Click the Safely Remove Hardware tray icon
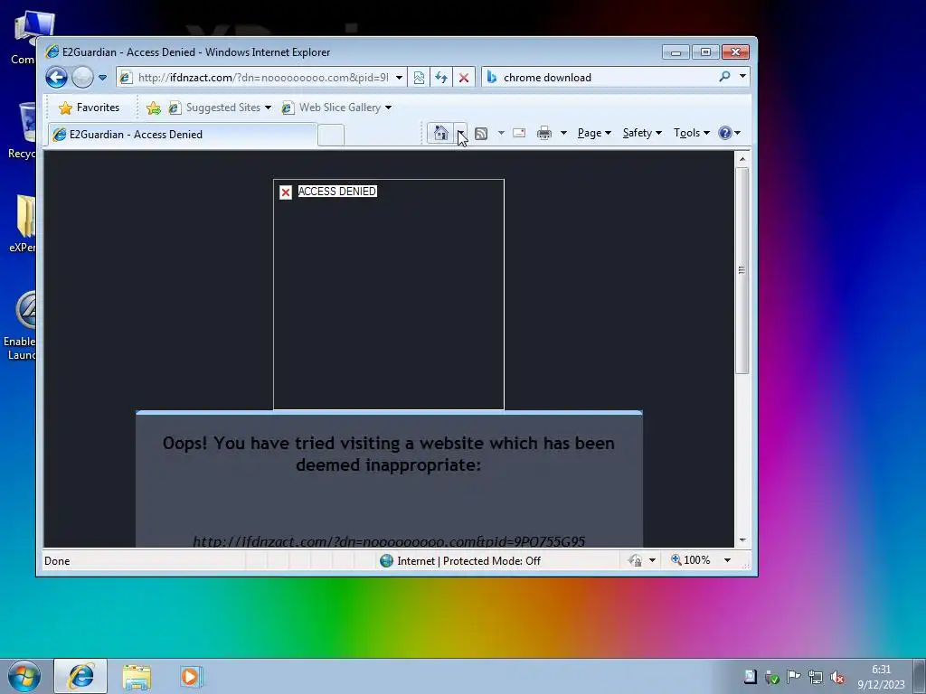This screenshot has width=926, height=694. [772, 677]
